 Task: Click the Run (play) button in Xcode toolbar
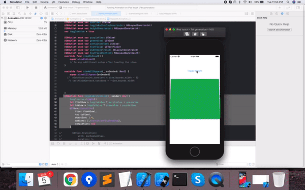[x=27, y=8]
